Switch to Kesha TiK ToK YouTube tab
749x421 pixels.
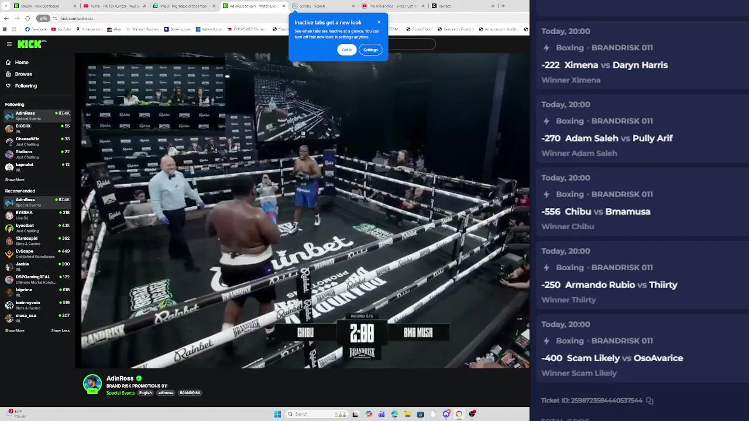click(115, 6)
